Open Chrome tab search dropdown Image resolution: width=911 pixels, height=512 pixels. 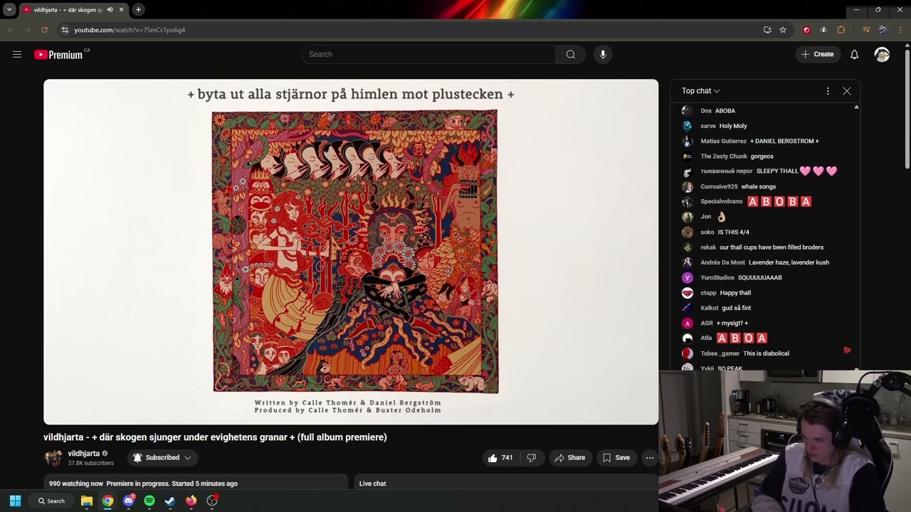pyautogui.click(x=9, y=10)
